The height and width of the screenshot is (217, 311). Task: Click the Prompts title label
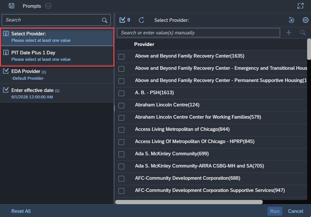coord(32,6)
